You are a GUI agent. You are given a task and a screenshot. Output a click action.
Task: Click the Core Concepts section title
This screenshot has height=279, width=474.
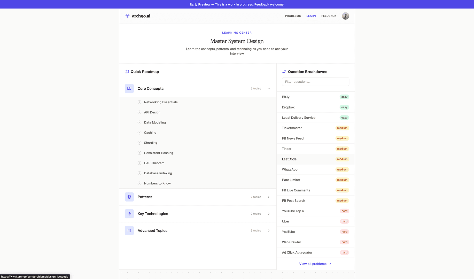(151, 89)
